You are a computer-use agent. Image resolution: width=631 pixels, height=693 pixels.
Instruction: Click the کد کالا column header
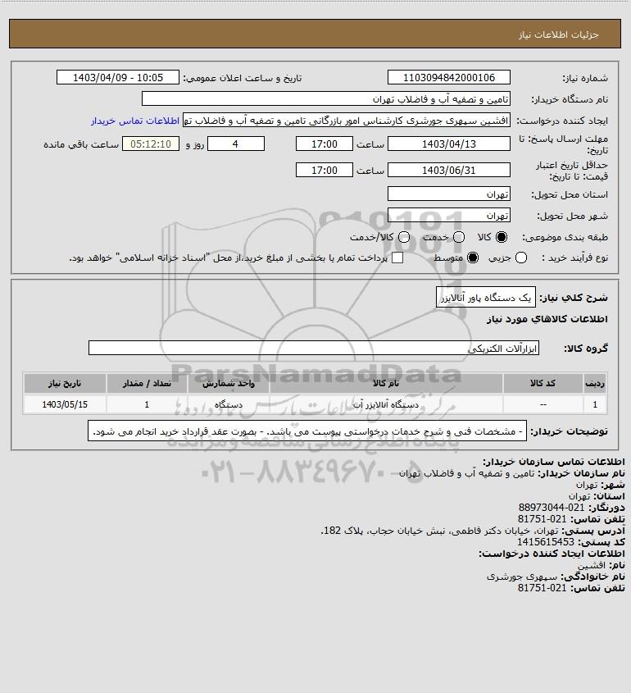click(x=542, y=383)
